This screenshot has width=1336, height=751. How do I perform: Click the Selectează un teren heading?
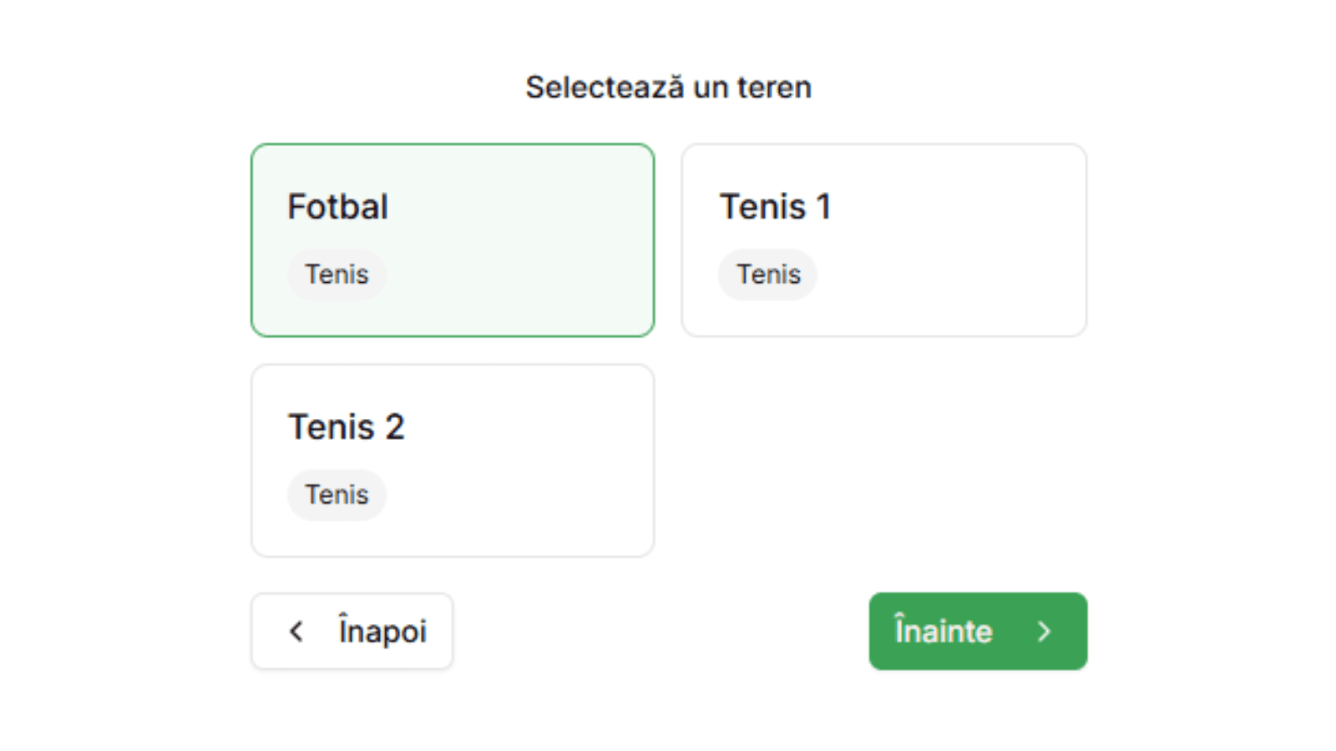[668, 87]
